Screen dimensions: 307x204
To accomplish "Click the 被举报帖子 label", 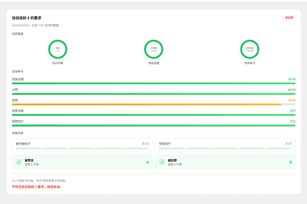I will [x=23, y=143].
